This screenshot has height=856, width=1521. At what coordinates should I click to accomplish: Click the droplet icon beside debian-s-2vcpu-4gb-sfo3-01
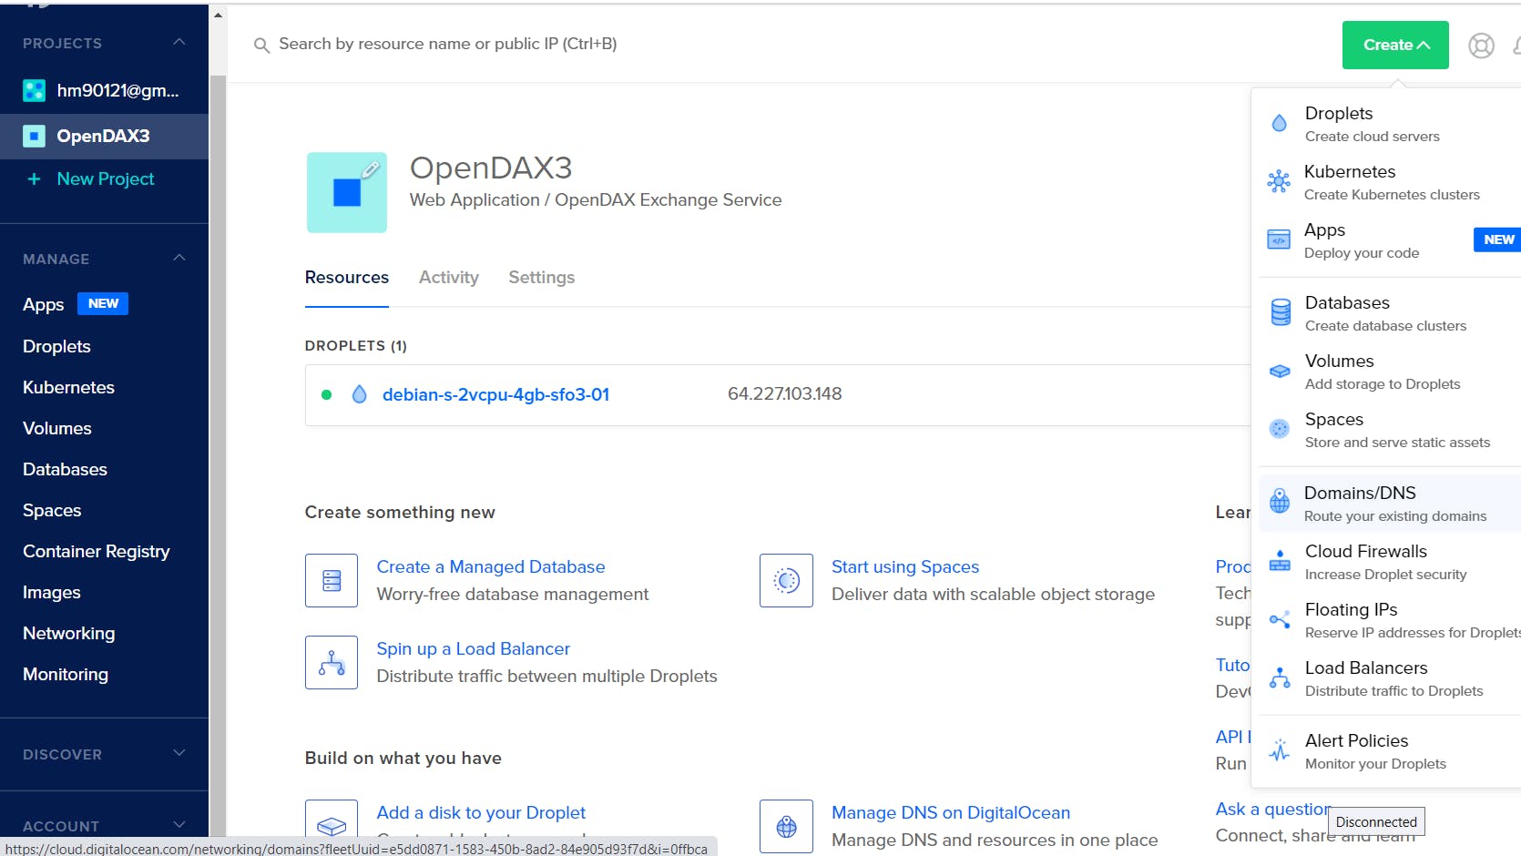tap(360, 394)
